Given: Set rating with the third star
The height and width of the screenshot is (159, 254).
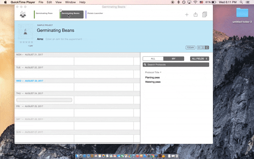Looking at the screenshot, I should [26, 42].
